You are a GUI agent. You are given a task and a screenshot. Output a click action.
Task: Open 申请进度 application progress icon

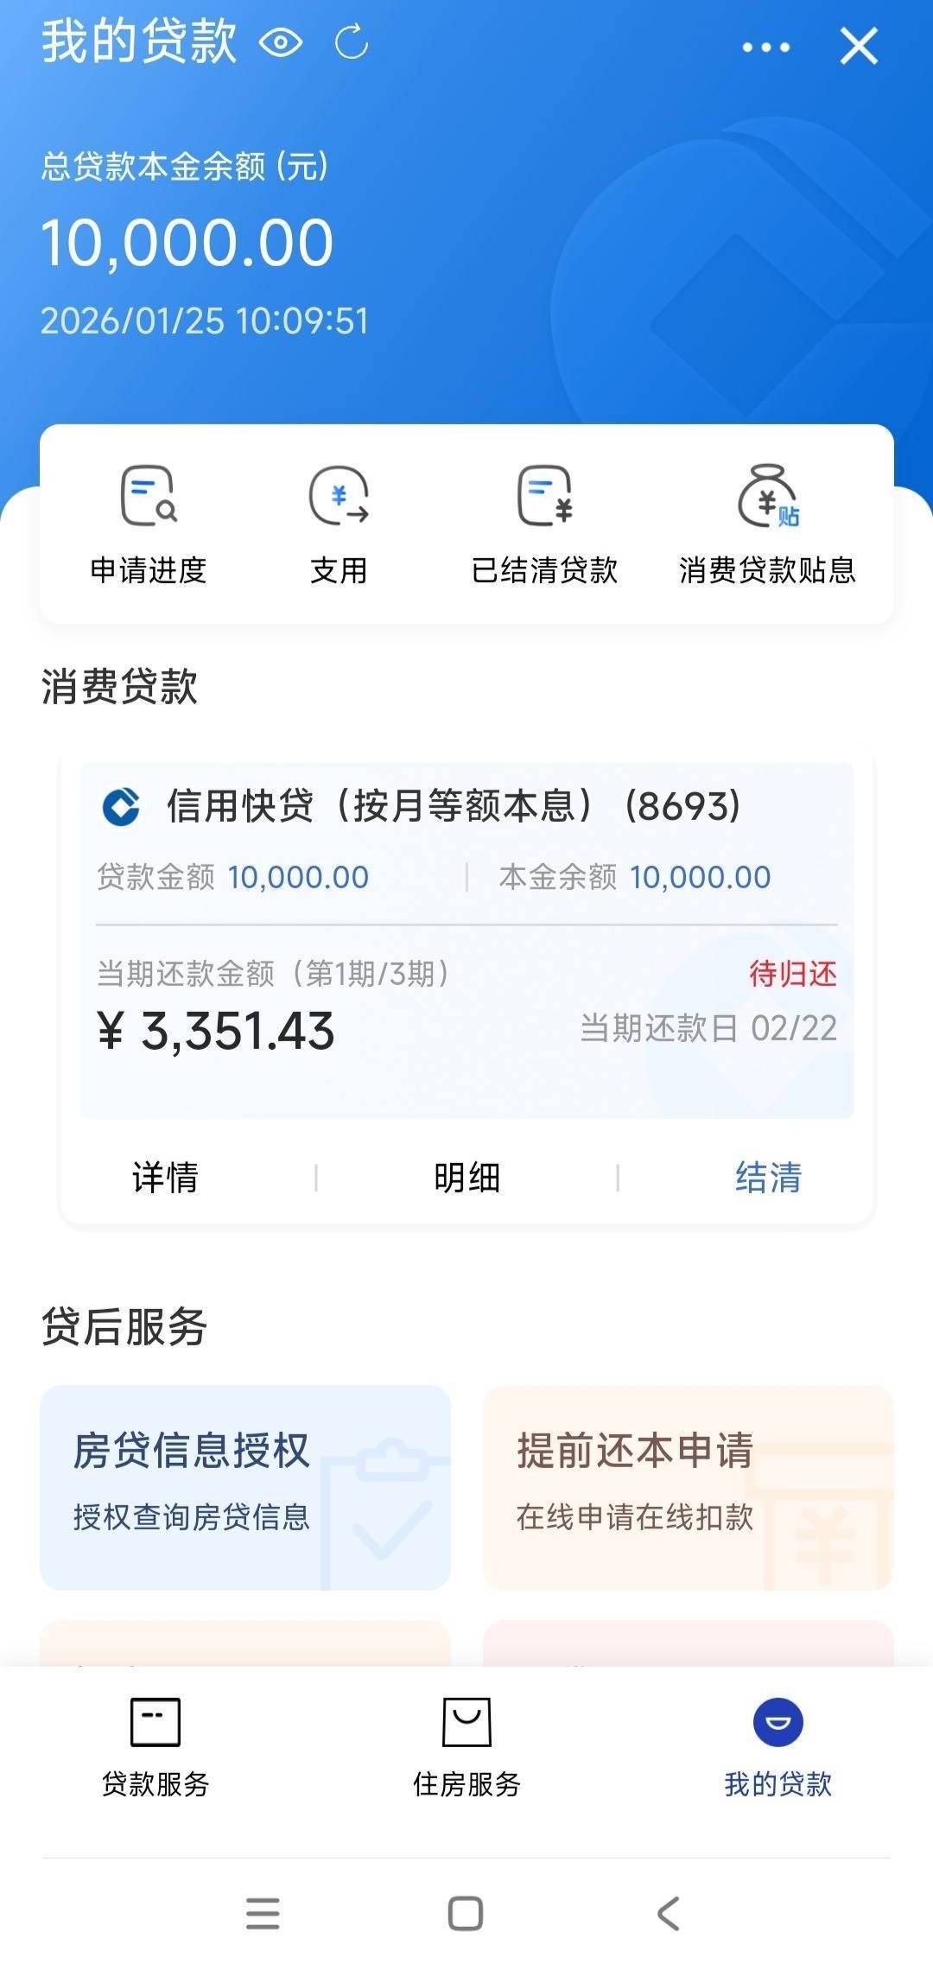(x=149, y=524)
